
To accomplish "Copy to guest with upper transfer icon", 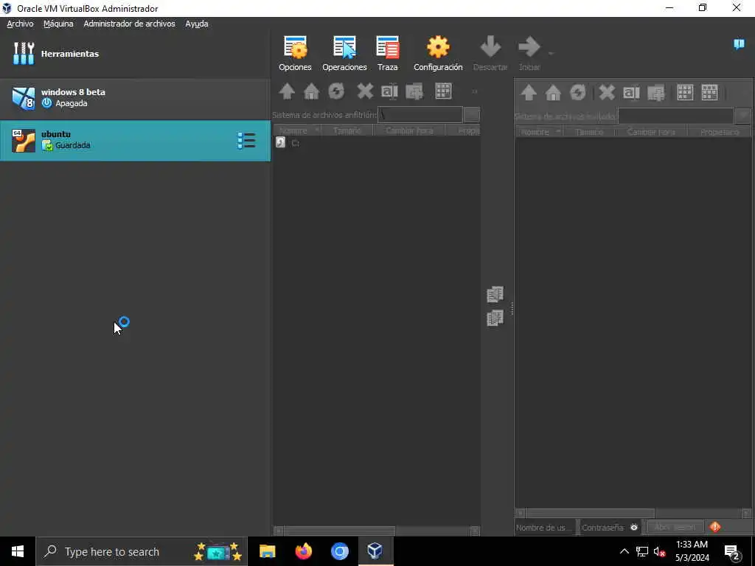I will click(495, 294).
